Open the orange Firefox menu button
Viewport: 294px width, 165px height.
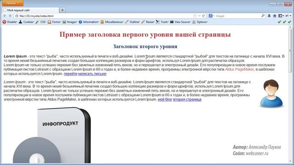point(12,3)
